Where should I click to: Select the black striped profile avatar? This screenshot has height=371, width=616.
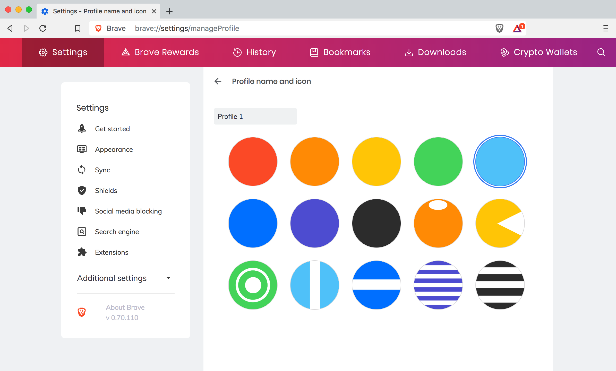tap(500, 285)
